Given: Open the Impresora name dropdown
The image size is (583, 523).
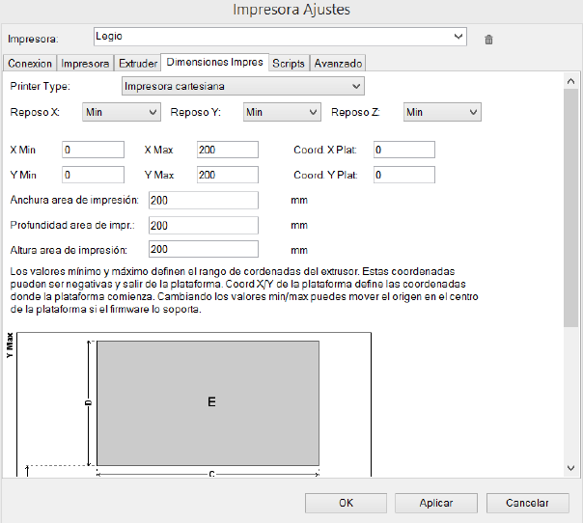Looking at the screenshot, I should (x=458, y=37).
